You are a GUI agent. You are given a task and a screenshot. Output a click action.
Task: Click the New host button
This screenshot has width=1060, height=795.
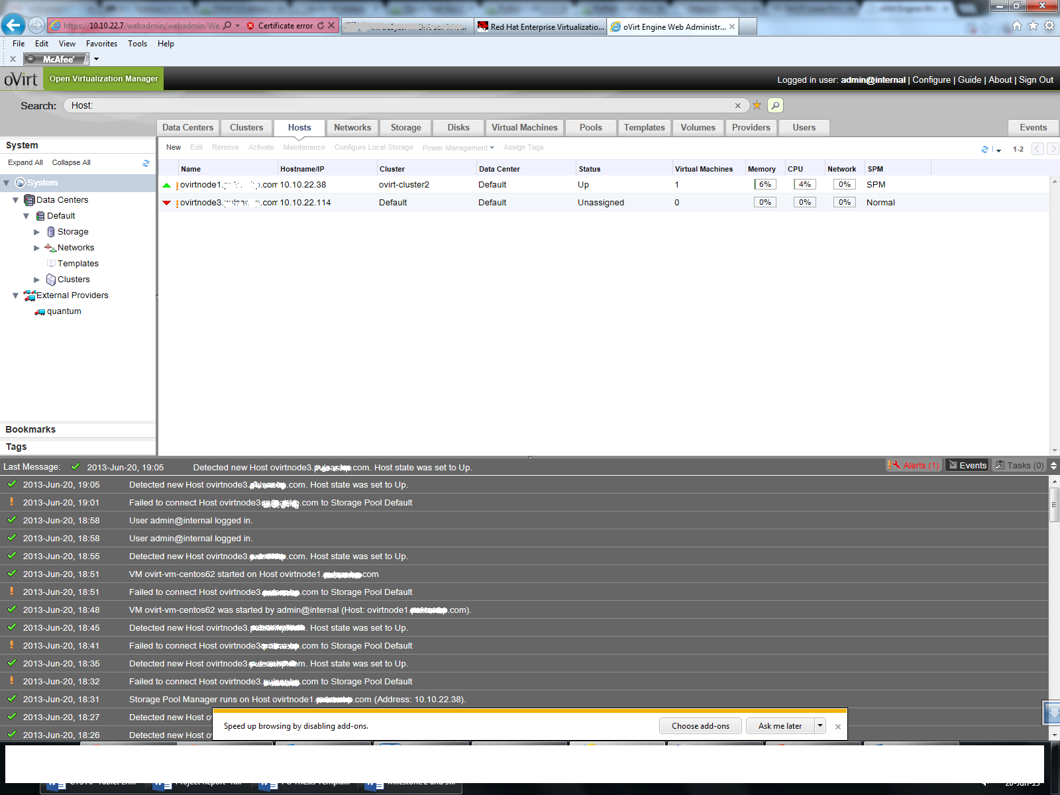coord(174,148)
